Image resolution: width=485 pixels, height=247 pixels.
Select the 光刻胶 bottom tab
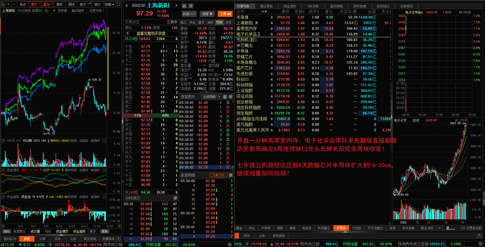(356, 228)
